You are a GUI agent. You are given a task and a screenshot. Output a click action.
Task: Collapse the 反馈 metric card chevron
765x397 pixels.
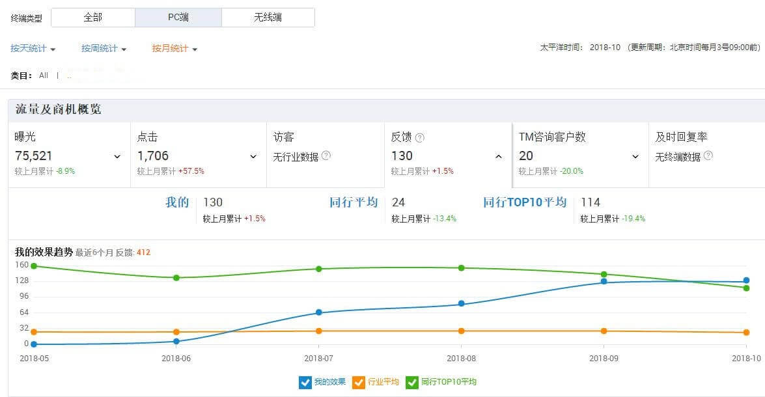pos(499,156)
